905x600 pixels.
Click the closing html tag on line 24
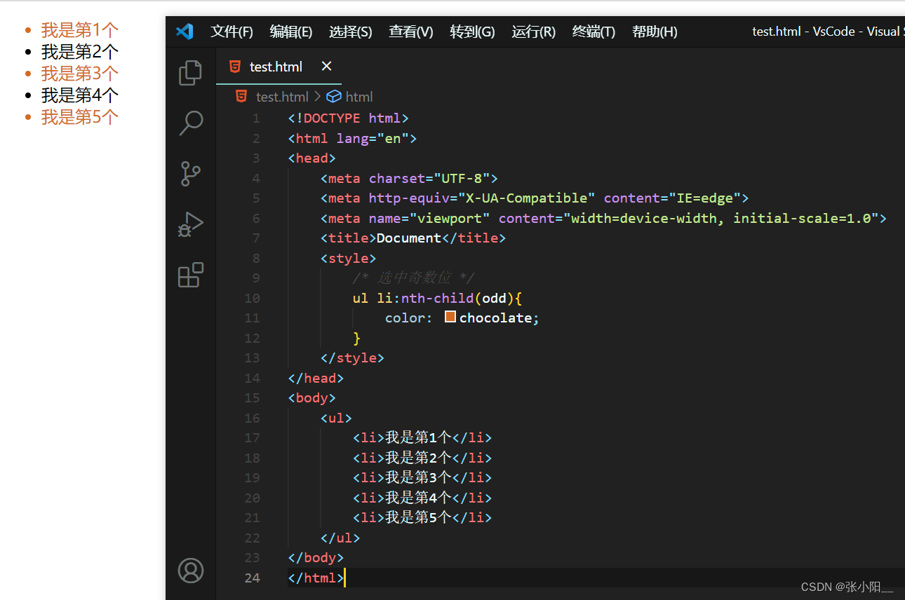[x=316, y=578]
